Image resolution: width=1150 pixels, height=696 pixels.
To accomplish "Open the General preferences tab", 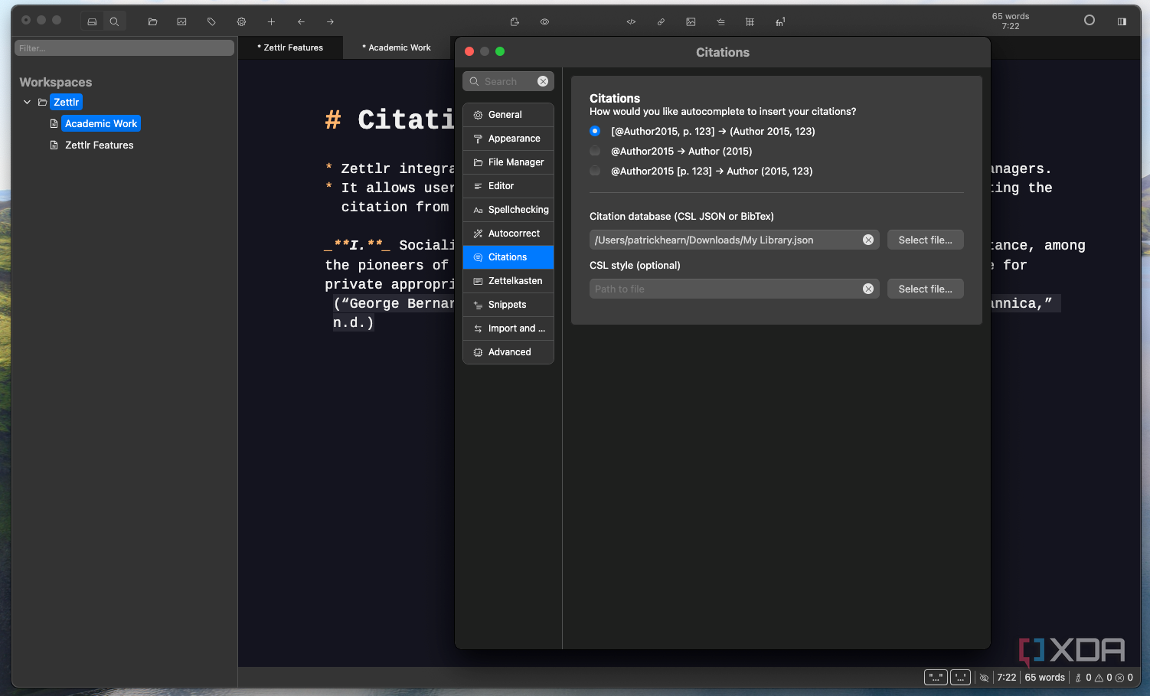I will [x=508, y=115].
